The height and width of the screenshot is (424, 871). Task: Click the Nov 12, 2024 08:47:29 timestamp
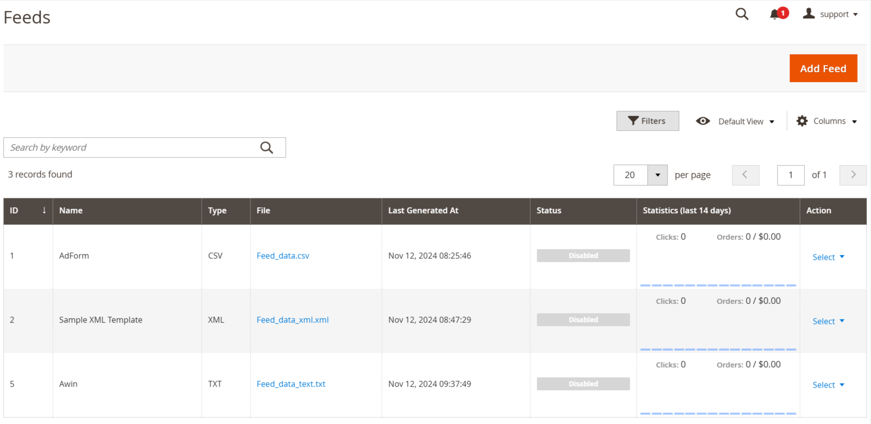tap(430, 320)
